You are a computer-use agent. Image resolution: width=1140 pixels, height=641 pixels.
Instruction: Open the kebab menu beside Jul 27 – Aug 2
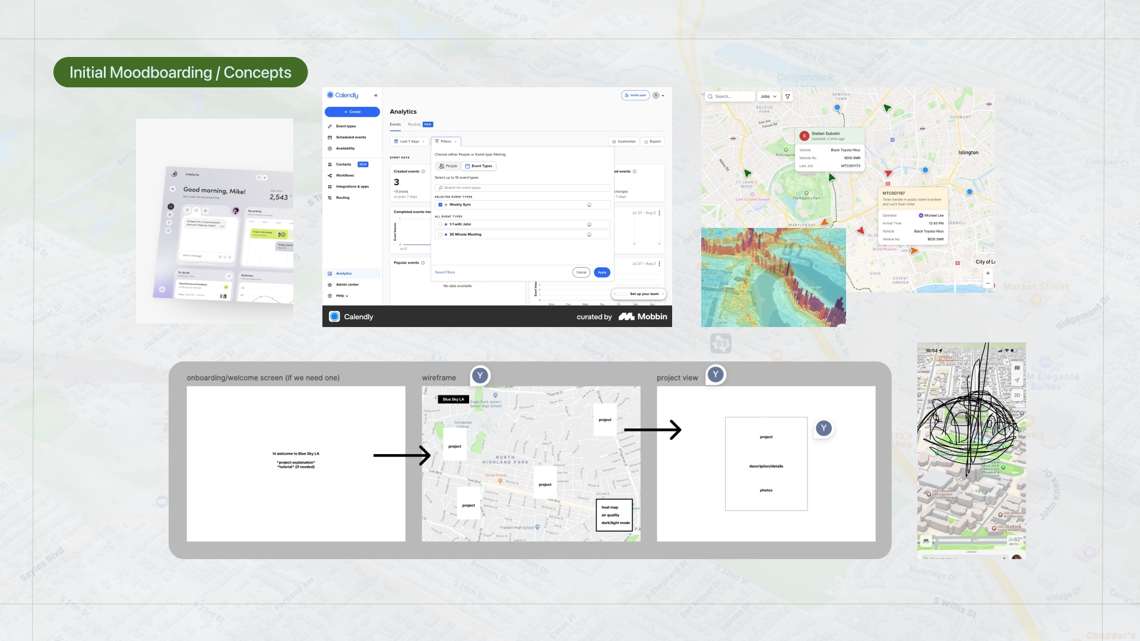(x=660, y=212)
